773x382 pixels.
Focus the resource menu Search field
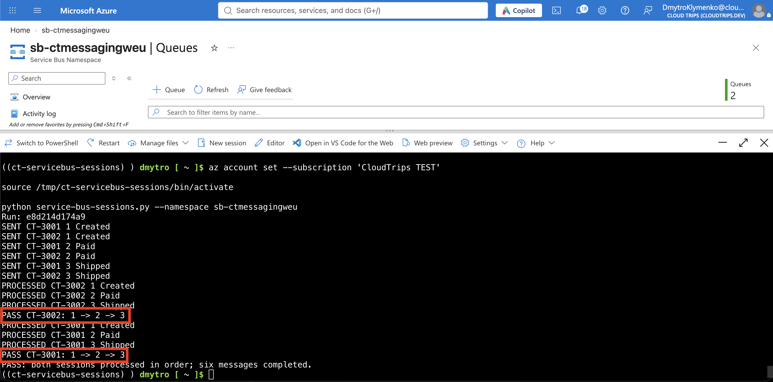57,78
